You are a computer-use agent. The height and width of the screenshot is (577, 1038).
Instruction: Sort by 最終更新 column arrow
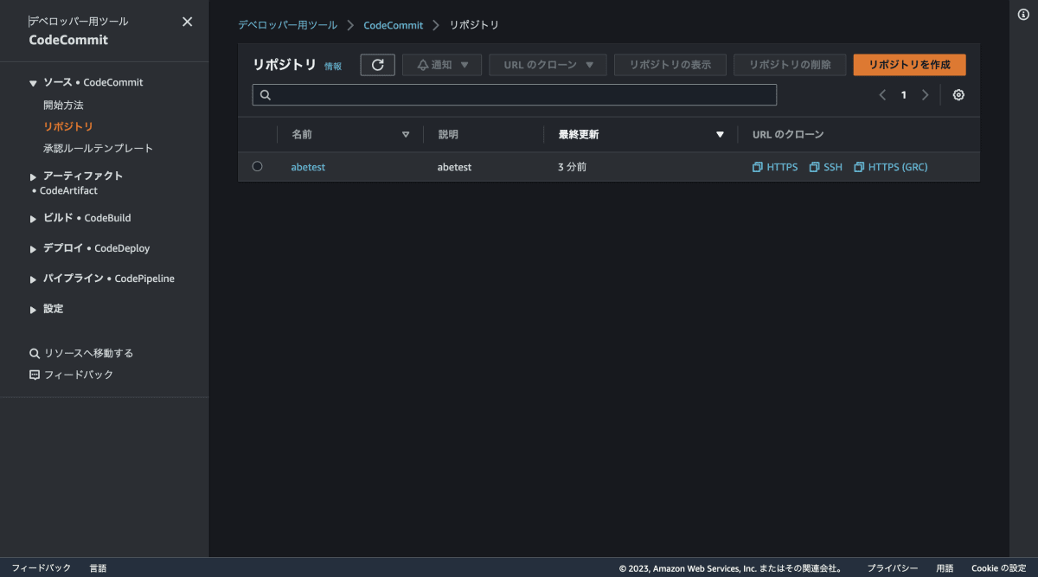coord(720,135)
